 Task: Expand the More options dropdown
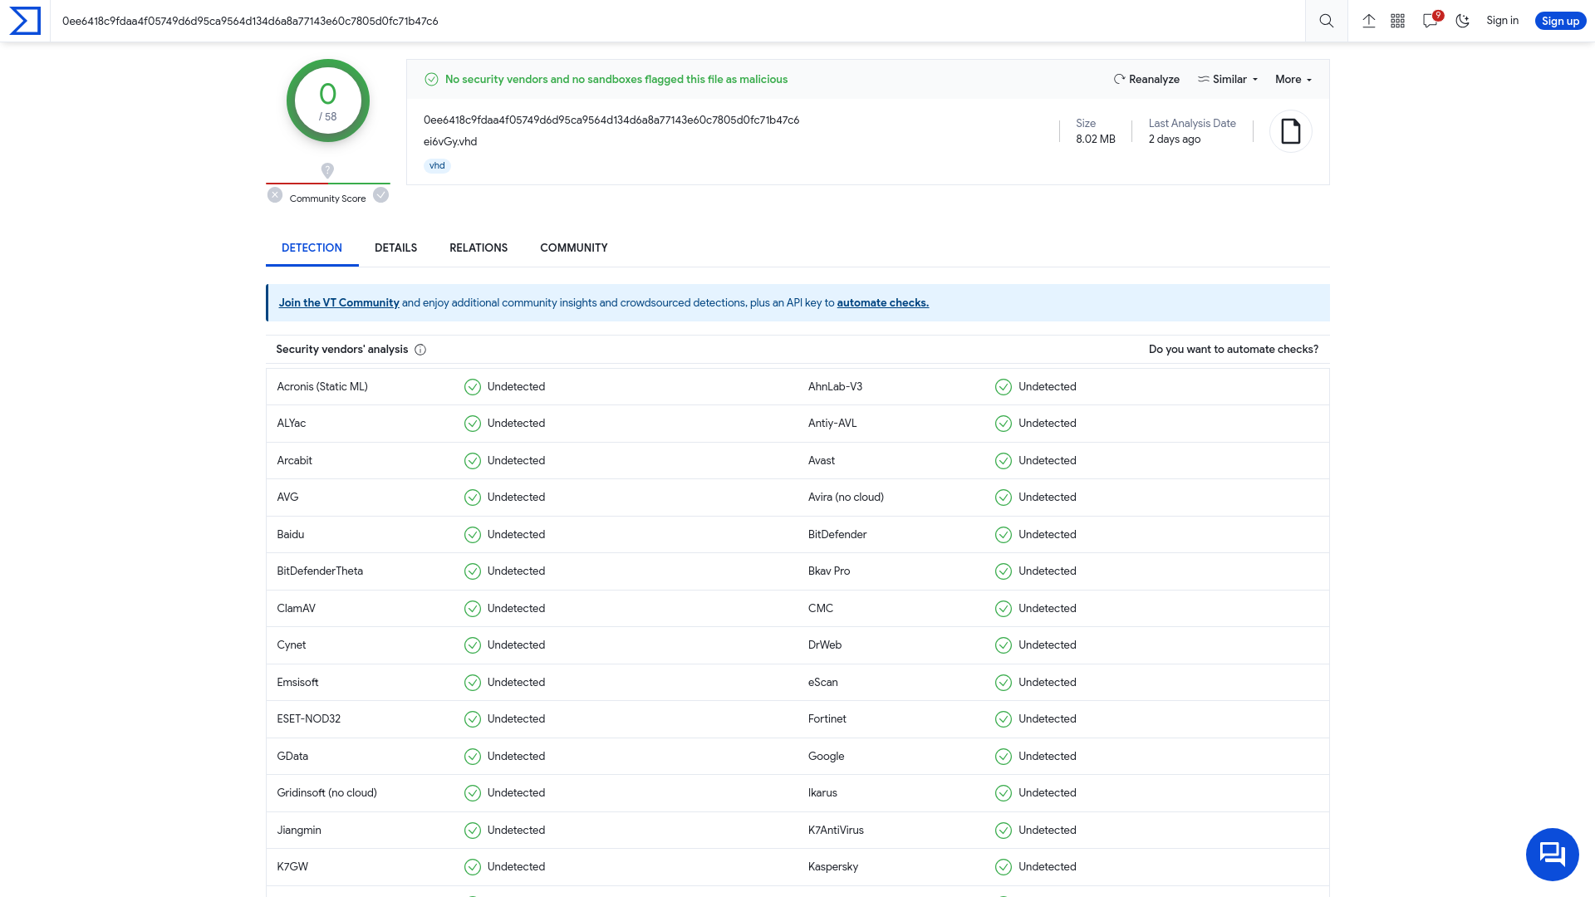point(1293,79)
